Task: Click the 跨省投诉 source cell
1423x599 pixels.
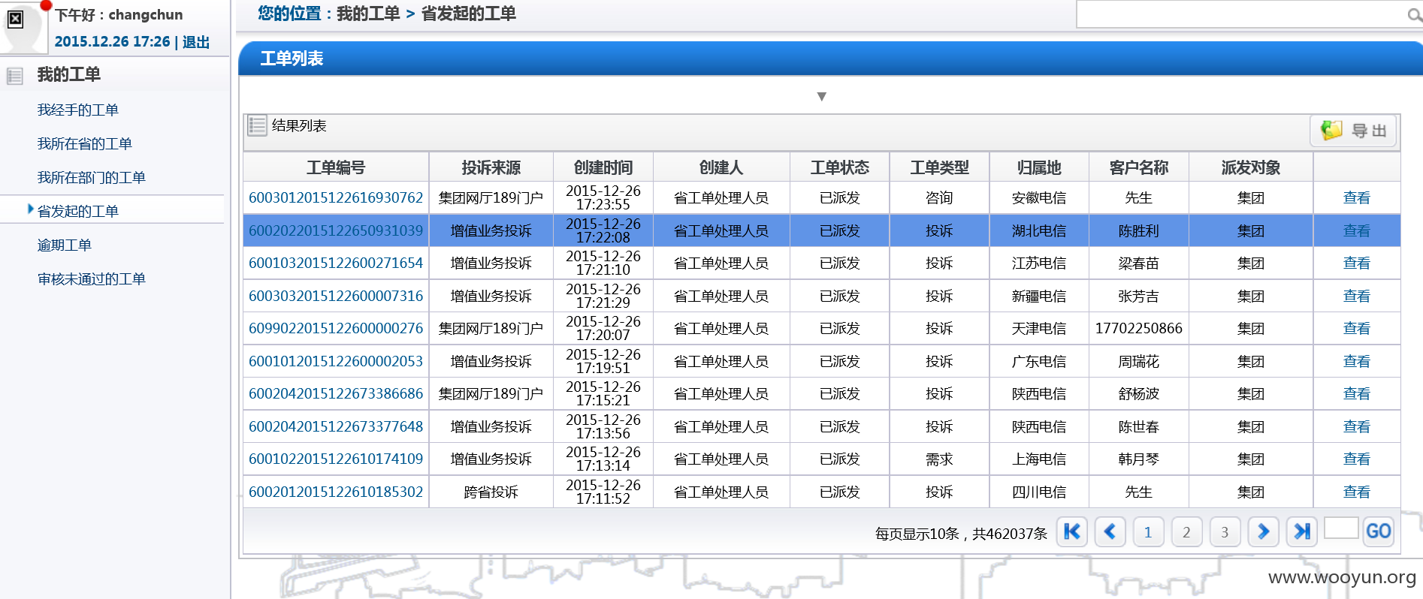Action: [491, 492]
